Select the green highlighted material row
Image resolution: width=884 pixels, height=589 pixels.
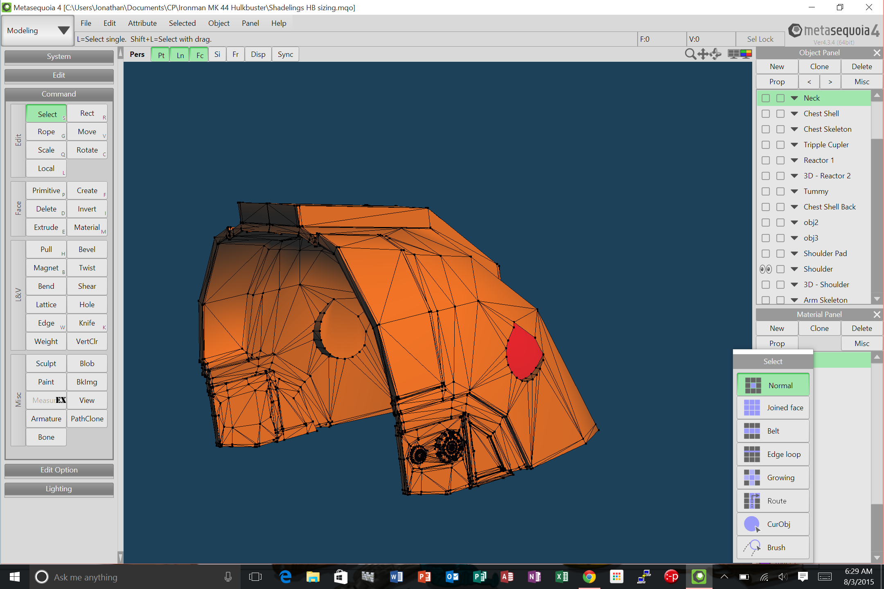click(x=842, y=360)
